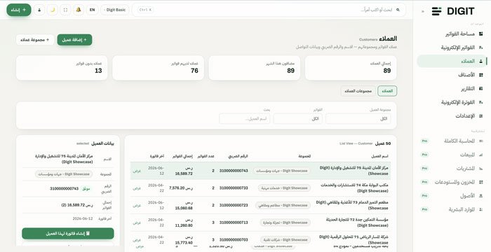Click عرض link for tax number 3100000000713
The image size is (491, 252).
[137, 223]
